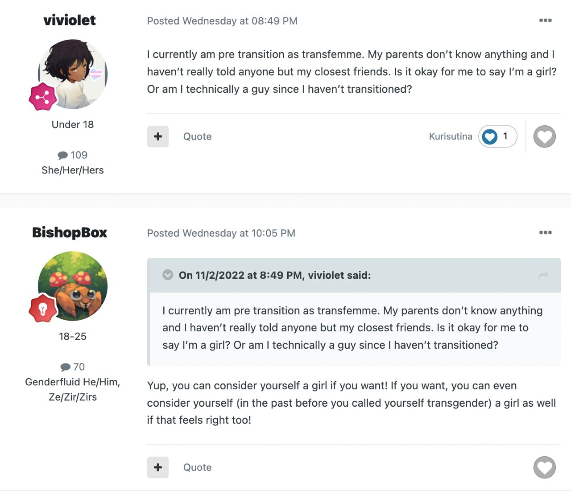The image size is (571, 491).
Task: Open Kurisutina's profile from reactions
Action: point(451,136)
